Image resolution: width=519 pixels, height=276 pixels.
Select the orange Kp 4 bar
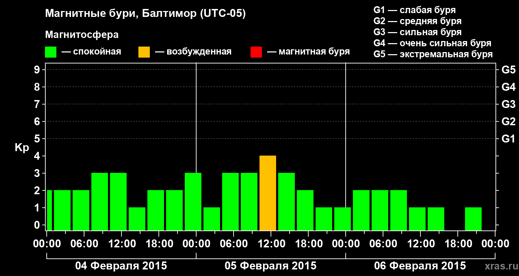(x=268, y=193)
